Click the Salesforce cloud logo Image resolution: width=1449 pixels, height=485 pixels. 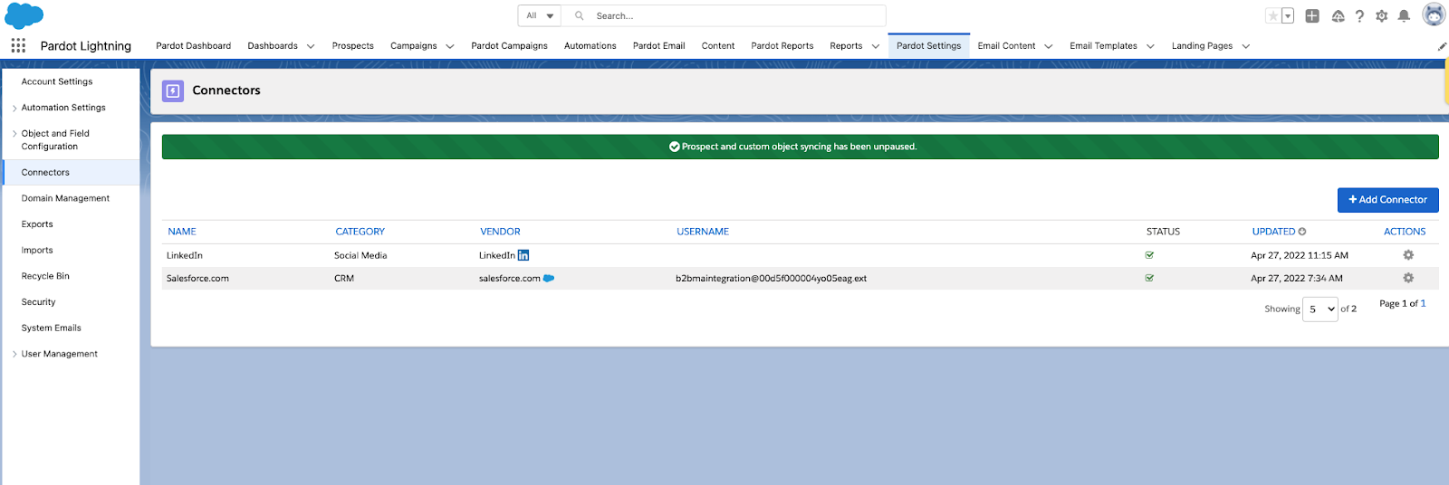click(24, 15)
